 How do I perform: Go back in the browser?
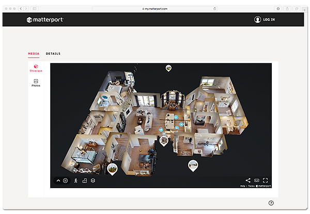[x=21, y=8]
